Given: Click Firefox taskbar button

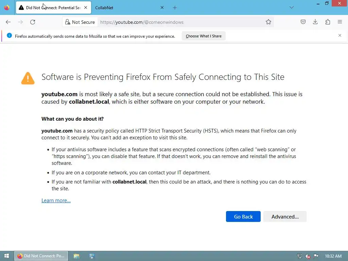Looking at the screenshot, I should click(41, 256).
